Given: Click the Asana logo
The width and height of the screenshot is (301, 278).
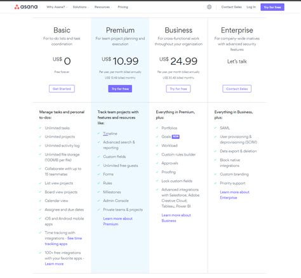Looking at the screenshot, I should tap(26, 7).
